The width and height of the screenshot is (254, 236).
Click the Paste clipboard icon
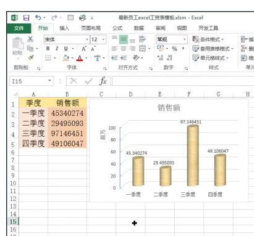[18, 44]
